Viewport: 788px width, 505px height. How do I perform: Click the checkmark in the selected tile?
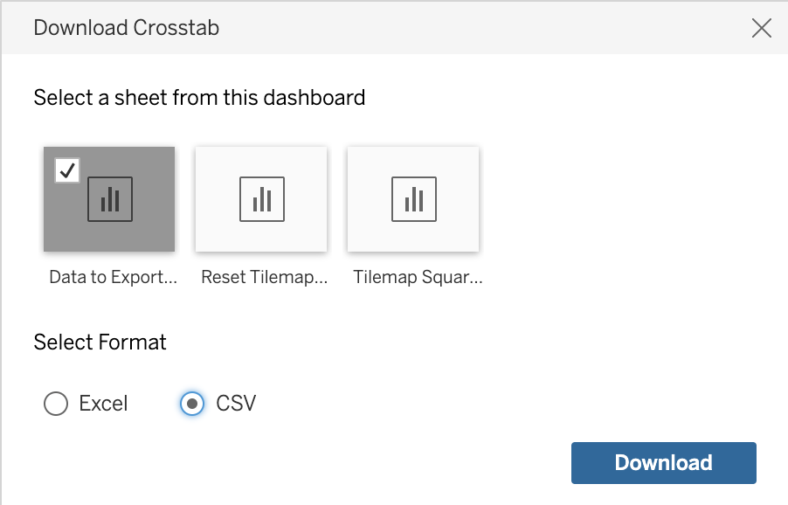pos(67,170)
